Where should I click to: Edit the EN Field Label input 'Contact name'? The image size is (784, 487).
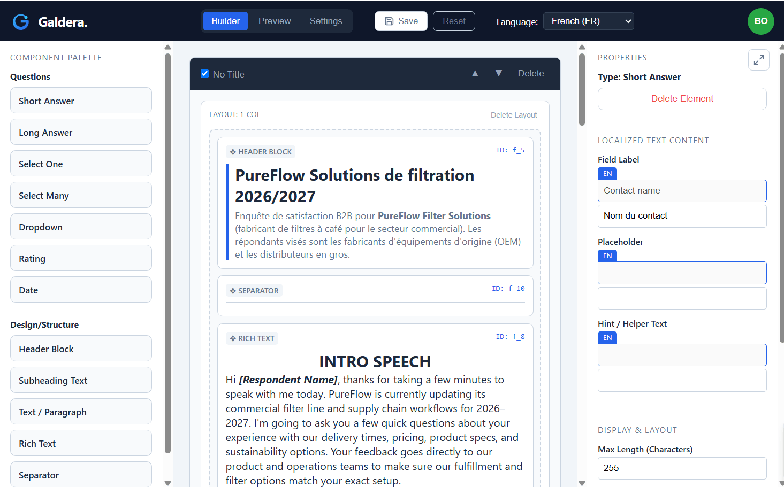(682, 191)
